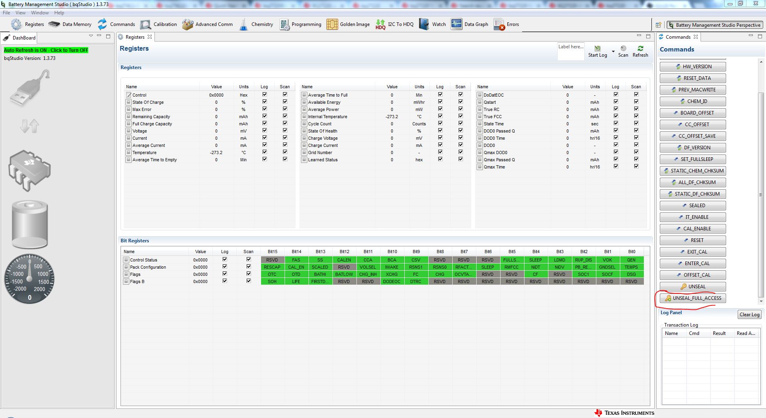Maximize the Registers panel
Viewport: 766px width, 418px height.
pos(648,36)
